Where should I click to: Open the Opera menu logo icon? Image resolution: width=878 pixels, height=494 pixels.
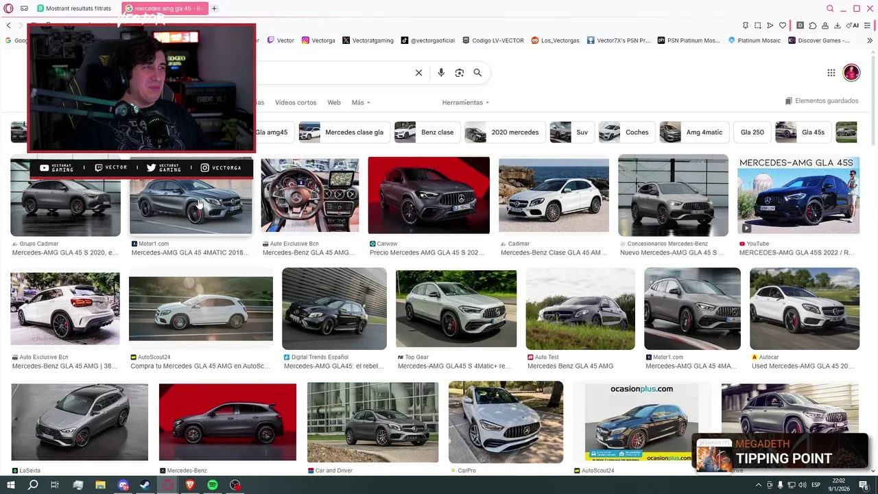point(9,8)
